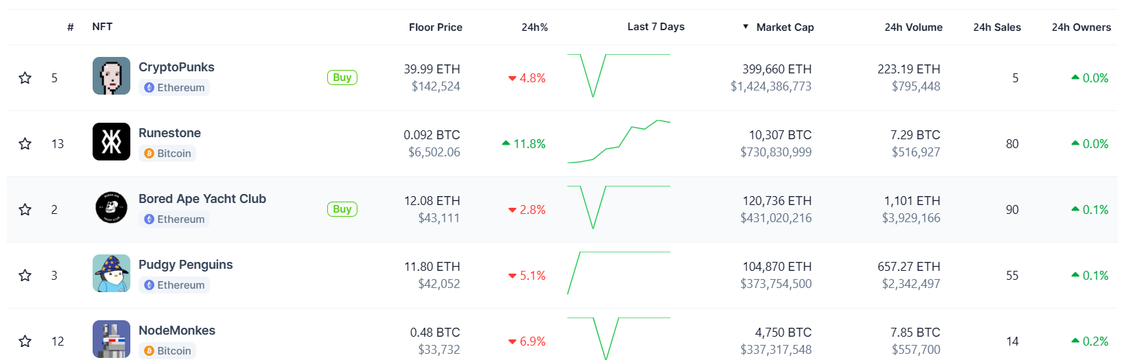Click Runestone's 7-day sparkline chart
Viewport: 1123px width, 360px height.
619,143
